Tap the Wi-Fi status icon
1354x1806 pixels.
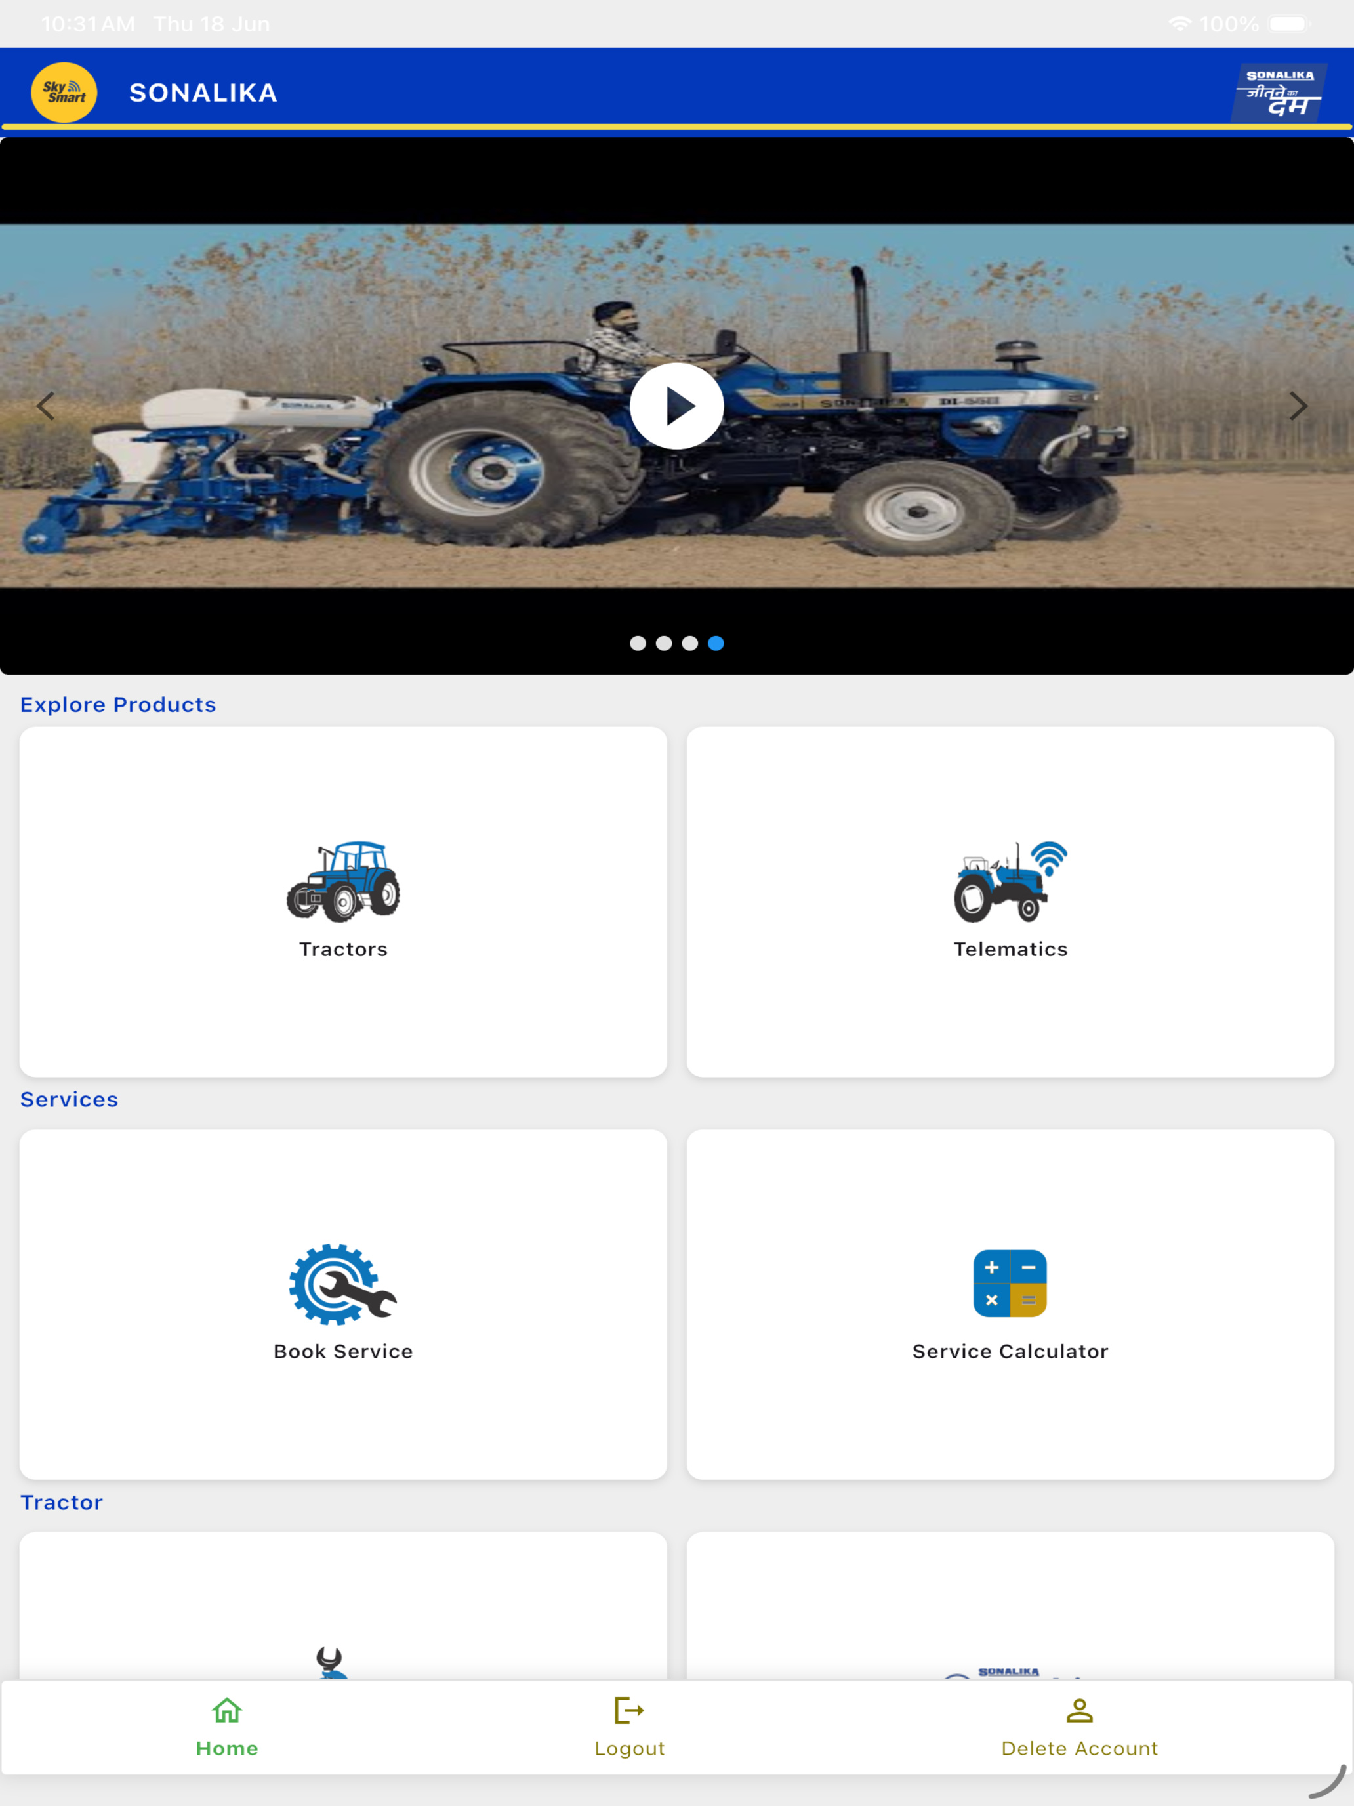pos(1180,24)
